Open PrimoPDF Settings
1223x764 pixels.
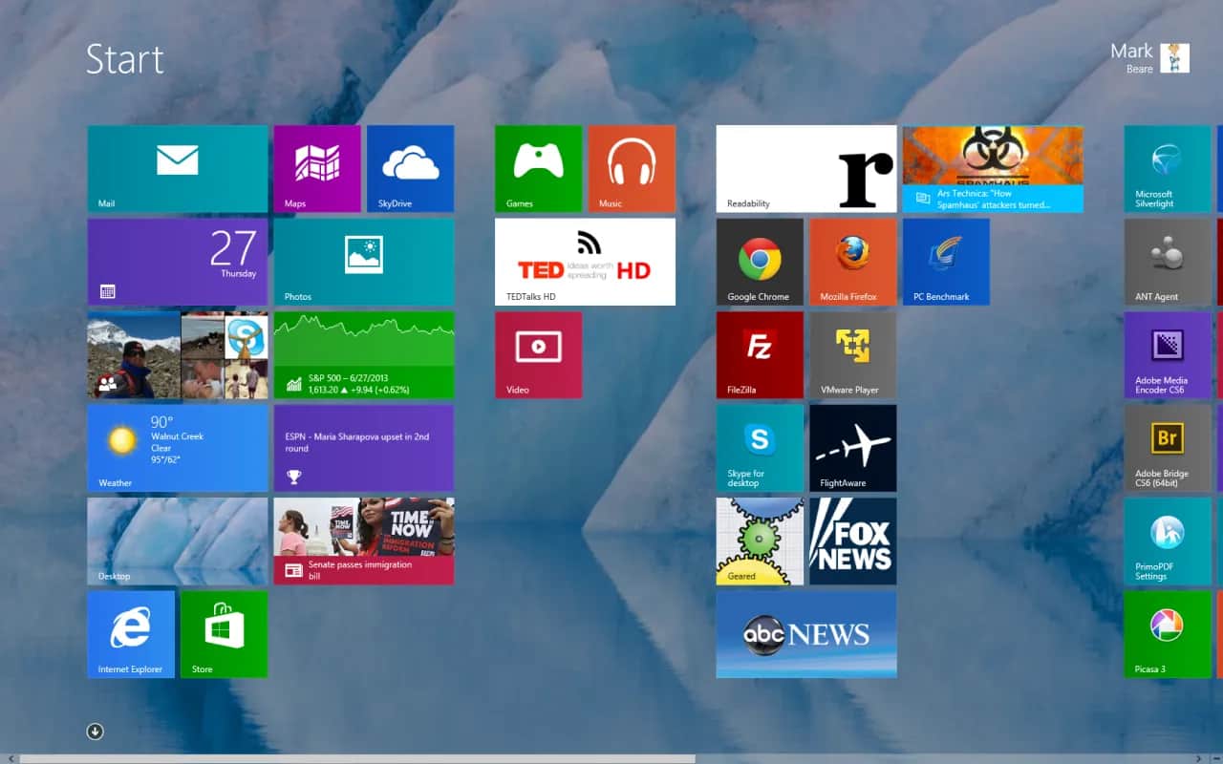click(x=1167, y=541)
